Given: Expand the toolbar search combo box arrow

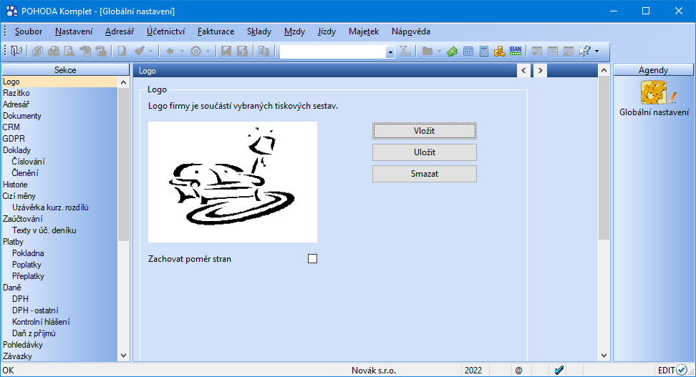Looking at the screenshot, I should pyautogui.click(x=390, y=52).
